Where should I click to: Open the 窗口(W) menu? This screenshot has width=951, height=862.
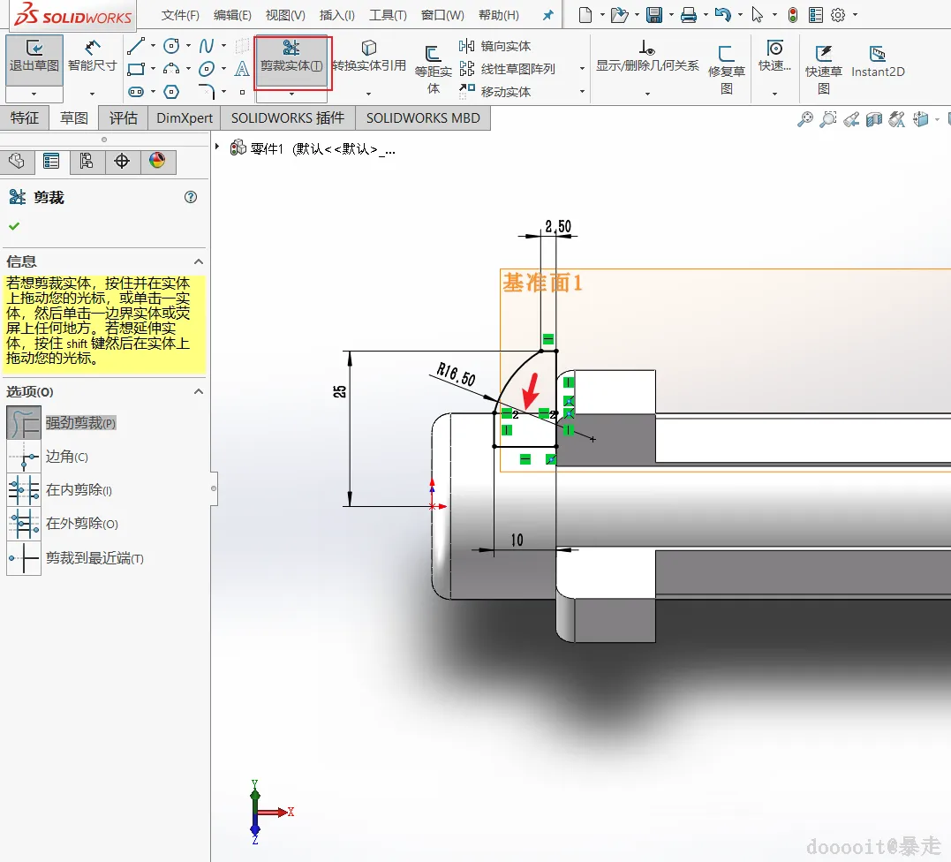(x=442, y=15)
